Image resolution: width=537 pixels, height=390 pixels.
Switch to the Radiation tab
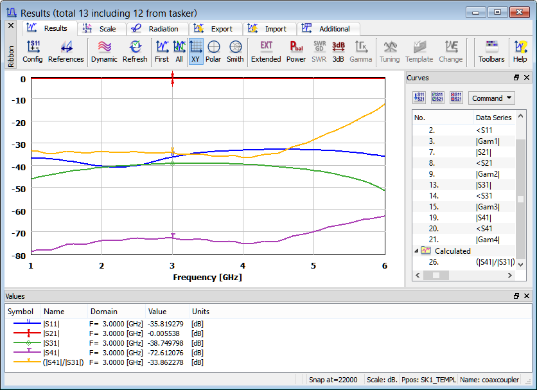coord(156,29)
